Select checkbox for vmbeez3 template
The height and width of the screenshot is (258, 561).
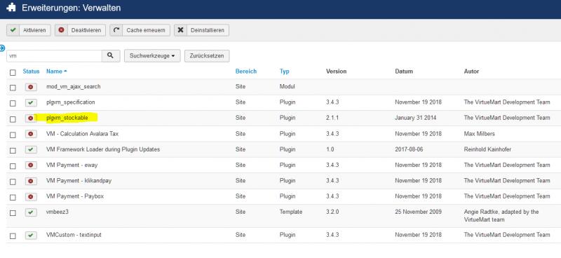tap(13, 213)
